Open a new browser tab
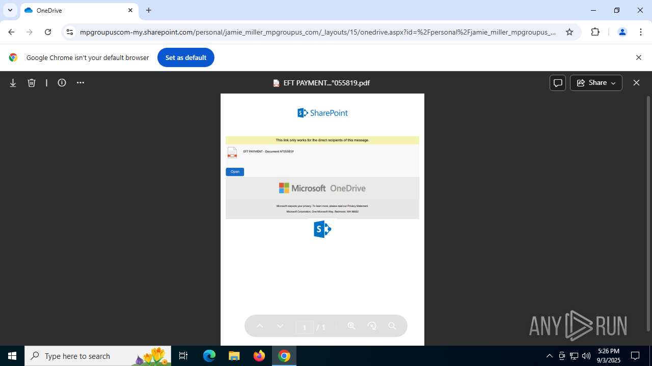Viewport: 652px width, 366px height. [149, 10]
